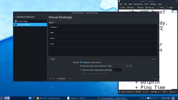Screen dimensions: 178x100
Task: Open the application launcher grid icon
Action: click(2, 98)
